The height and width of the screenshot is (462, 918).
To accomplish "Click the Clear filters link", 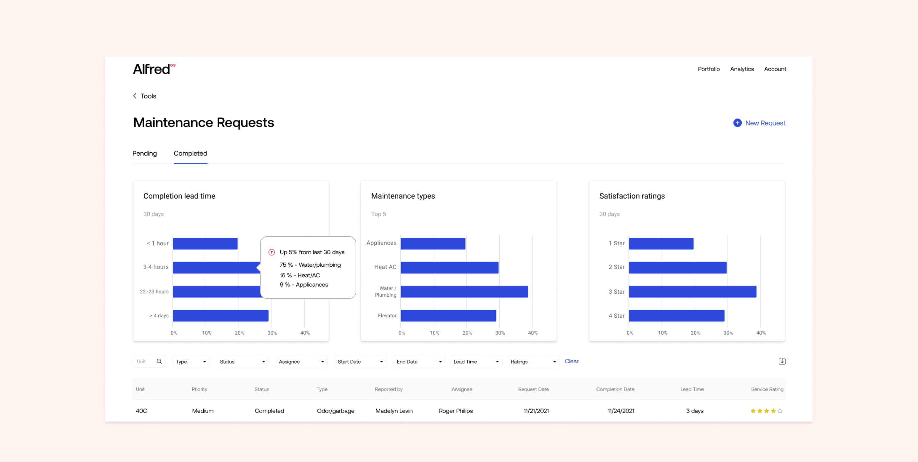I will click(571, 361).
